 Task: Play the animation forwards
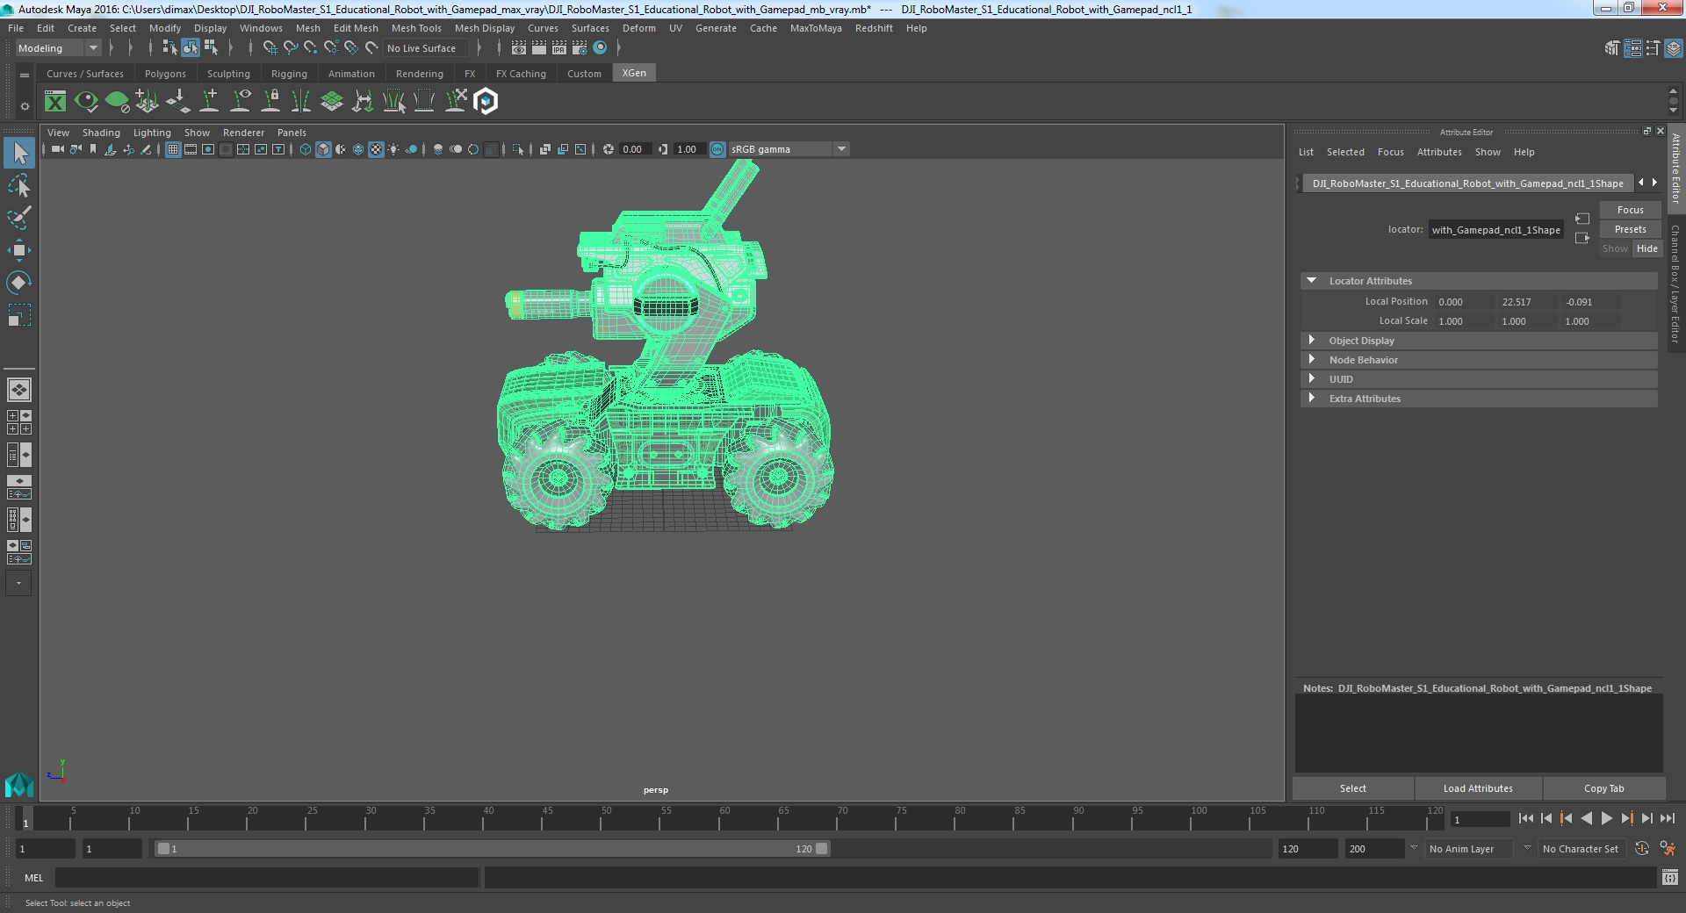[1606, 818]
